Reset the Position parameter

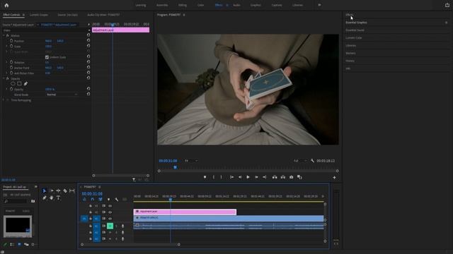coord(88,41)
